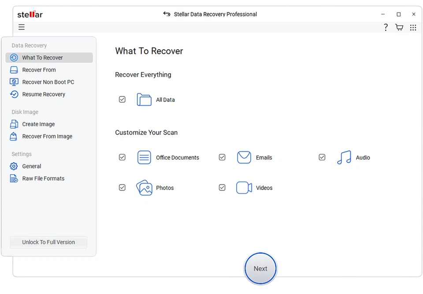Click Unlock To Full Version

point(48,242)
